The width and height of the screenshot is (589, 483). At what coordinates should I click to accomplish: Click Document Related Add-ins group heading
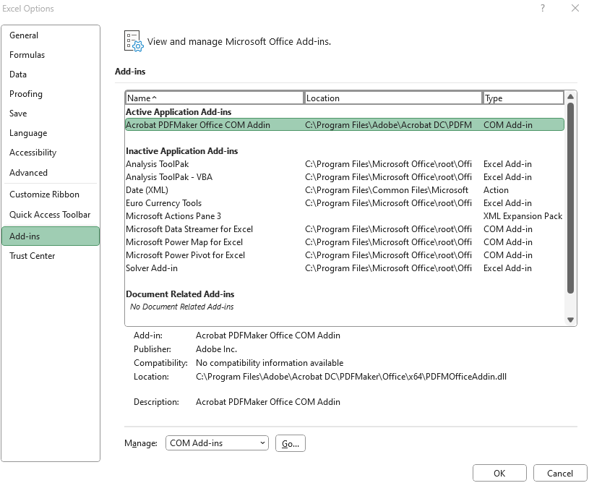[x=180, y=294]
